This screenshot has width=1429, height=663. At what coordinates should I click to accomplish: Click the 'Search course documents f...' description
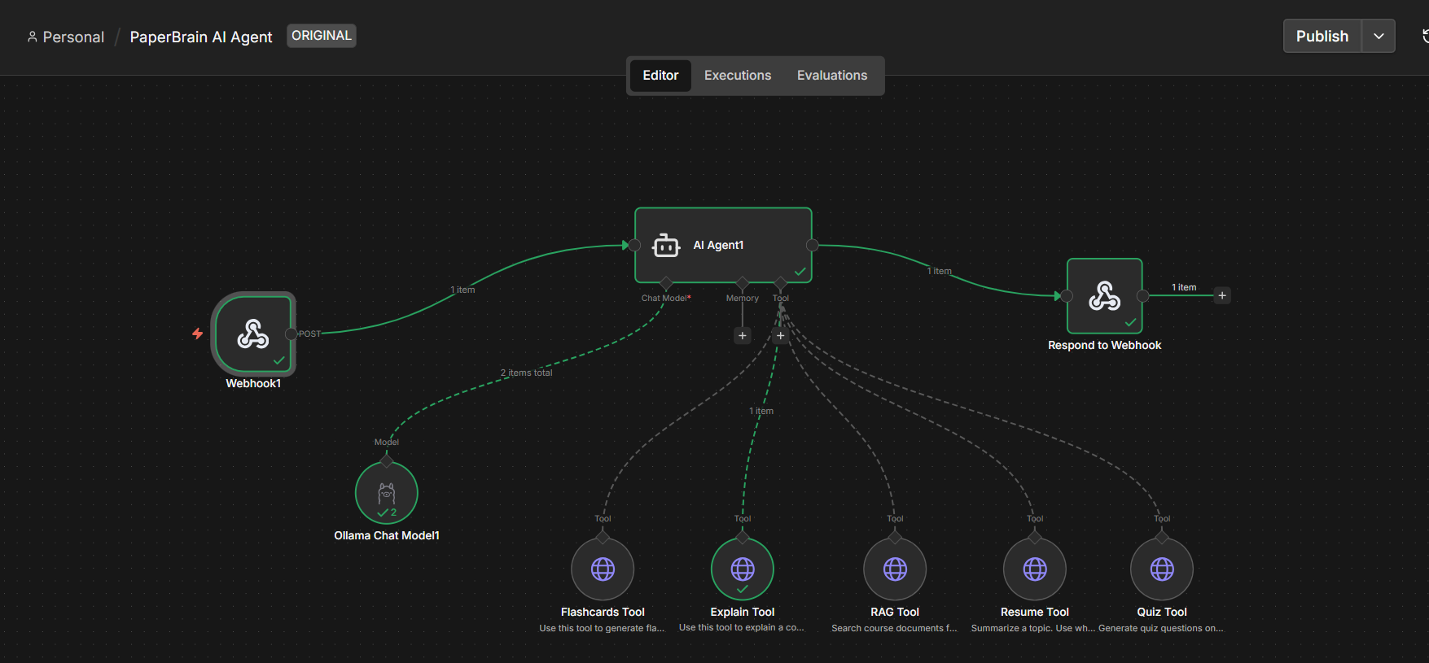[894, 628]
